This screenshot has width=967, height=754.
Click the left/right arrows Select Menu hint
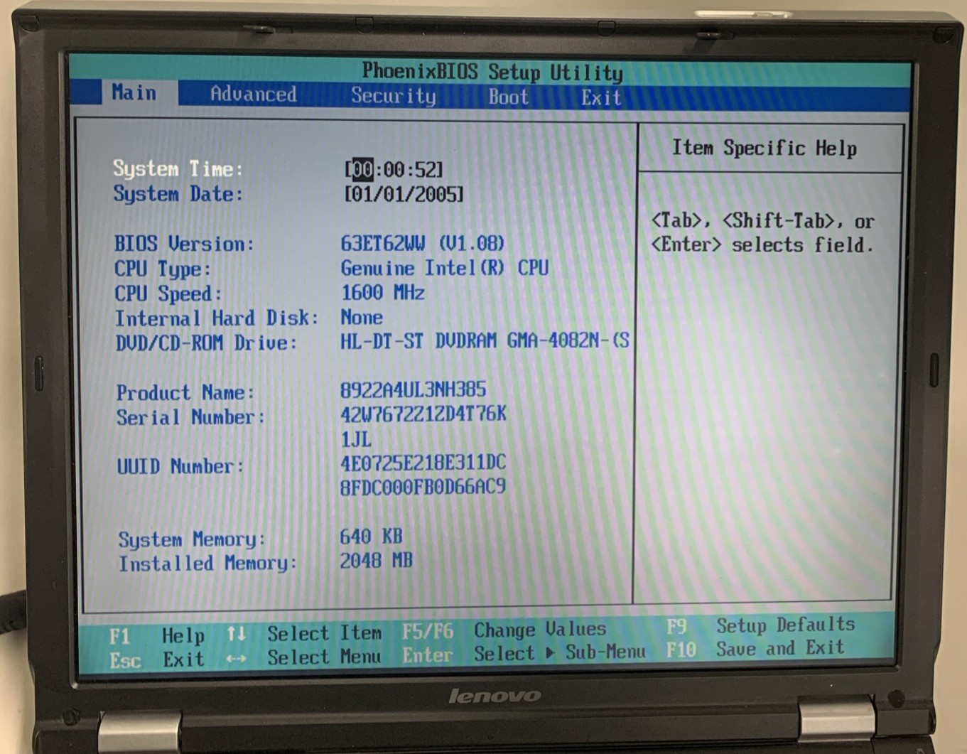pos(304,658)
